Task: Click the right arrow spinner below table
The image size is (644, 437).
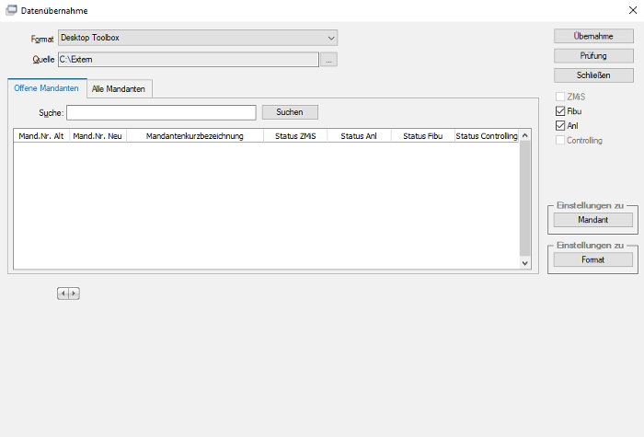Action: [74, 293]
